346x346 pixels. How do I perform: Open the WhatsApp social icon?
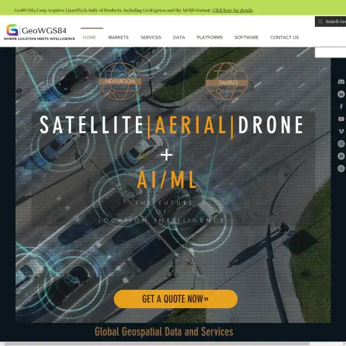pyautogui.click(x=341, y=168)
